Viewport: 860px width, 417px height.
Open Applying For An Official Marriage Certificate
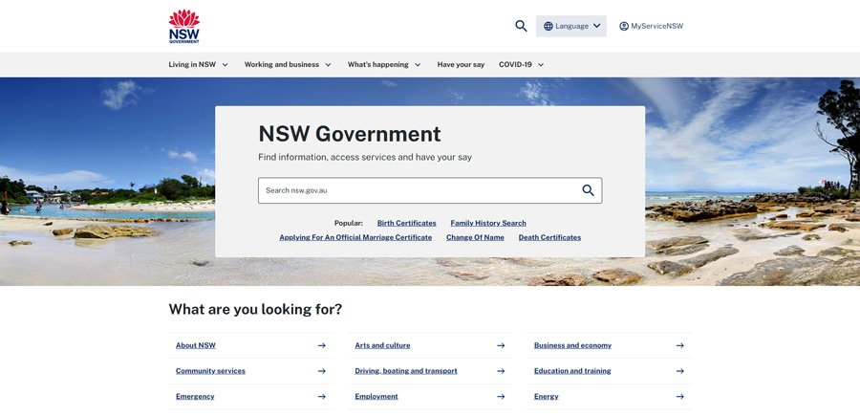tap(355, 237)
